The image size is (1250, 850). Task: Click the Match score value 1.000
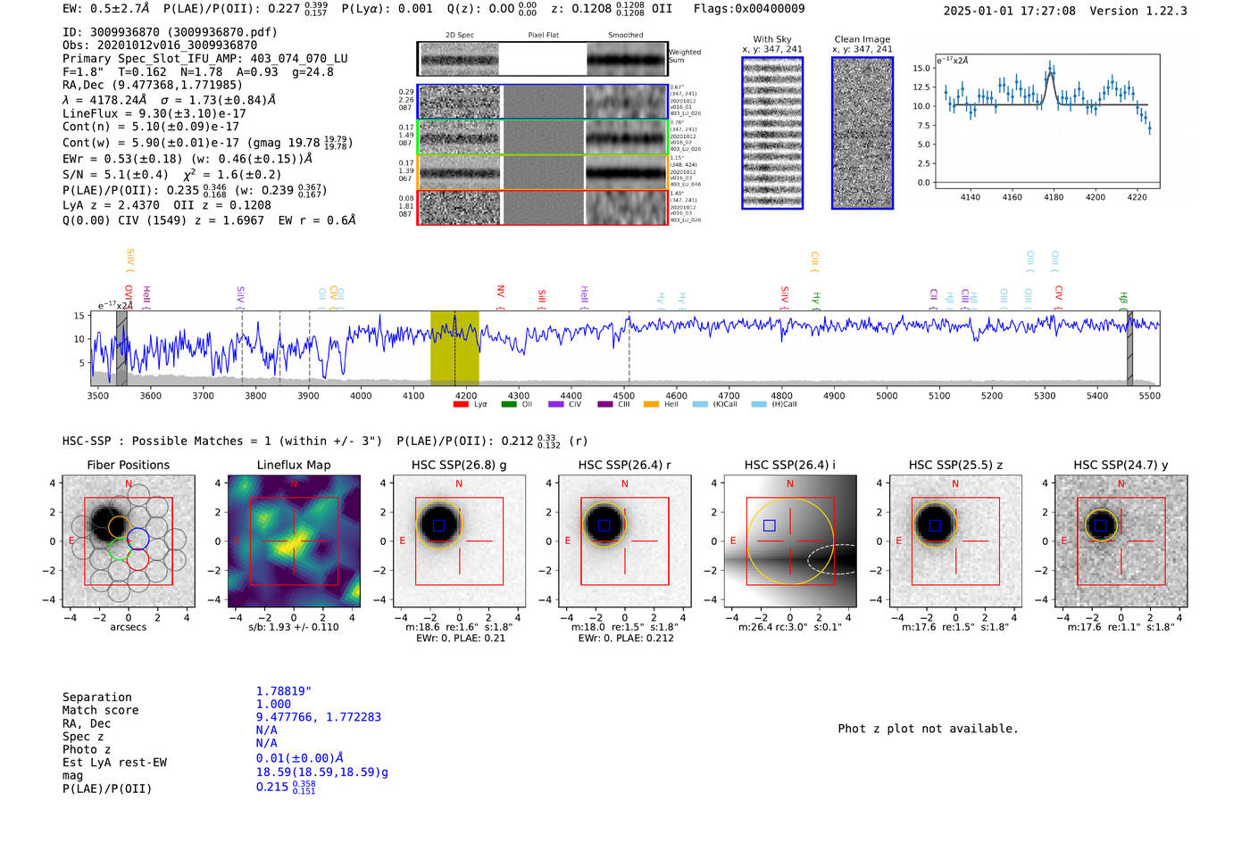pos(274,705)
